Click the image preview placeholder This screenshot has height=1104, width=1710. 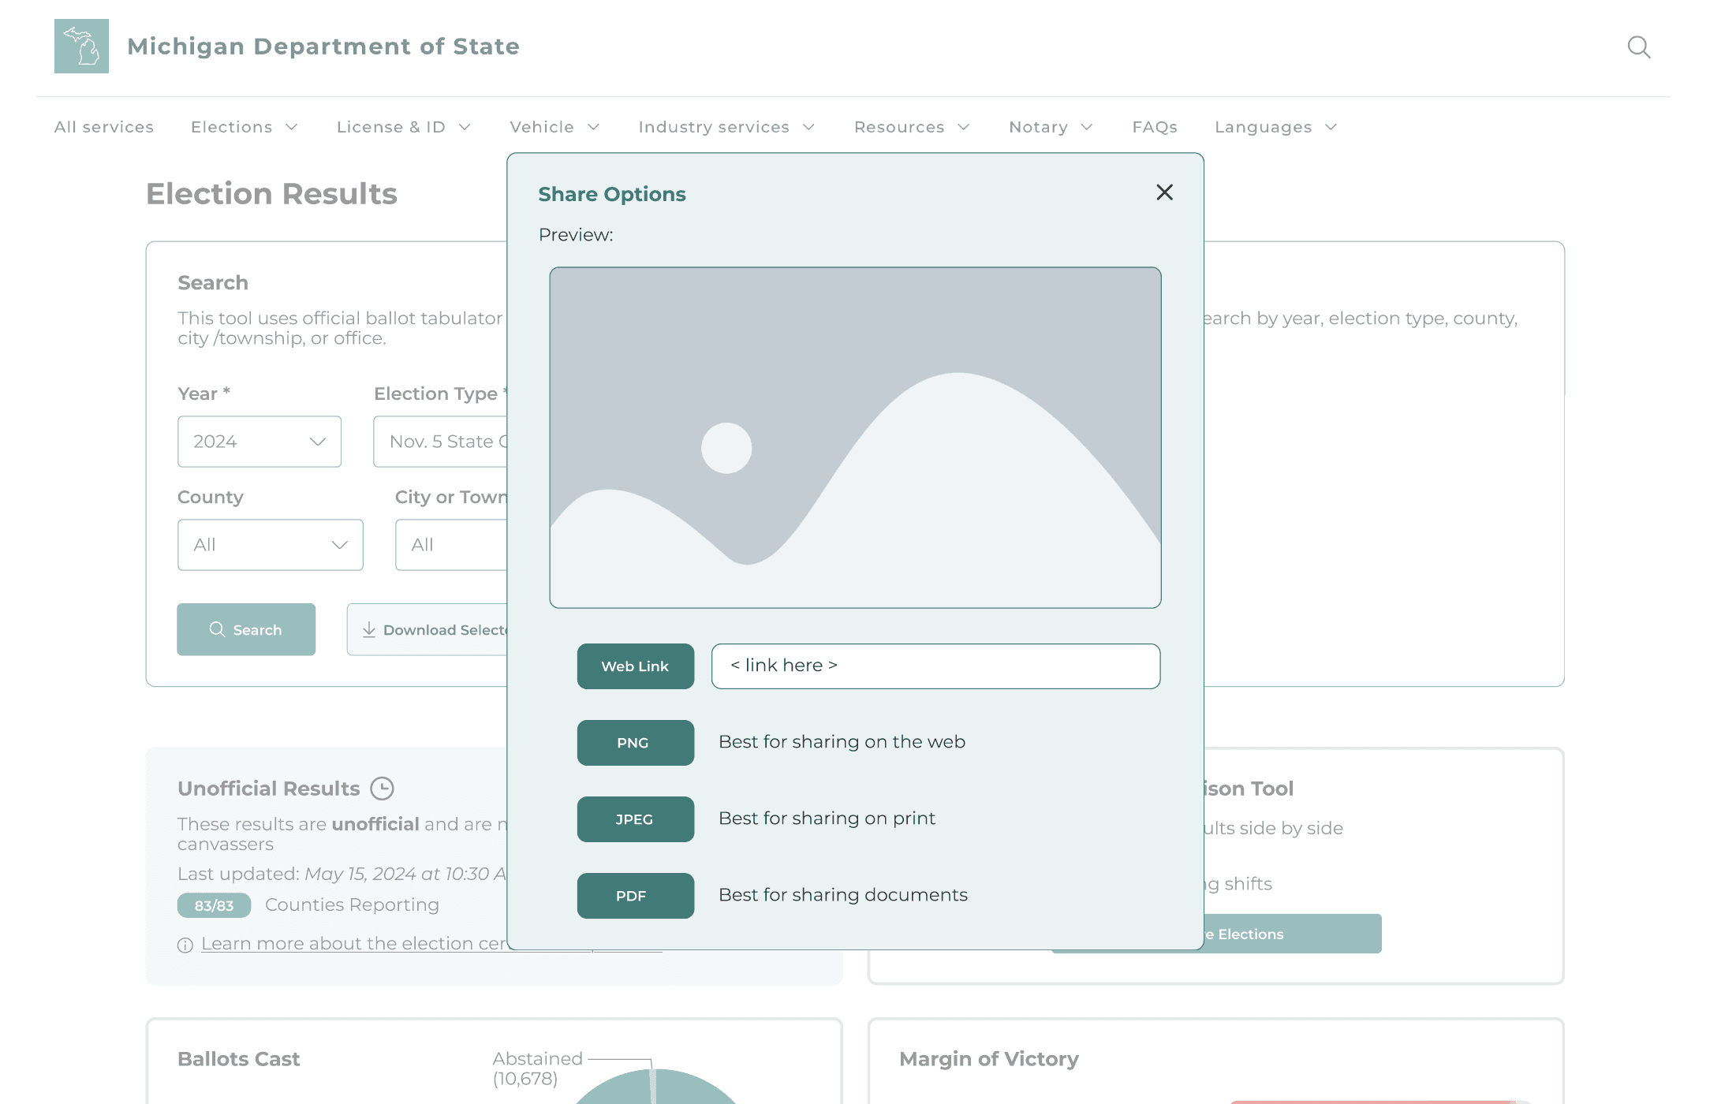(x=855, y=438)
